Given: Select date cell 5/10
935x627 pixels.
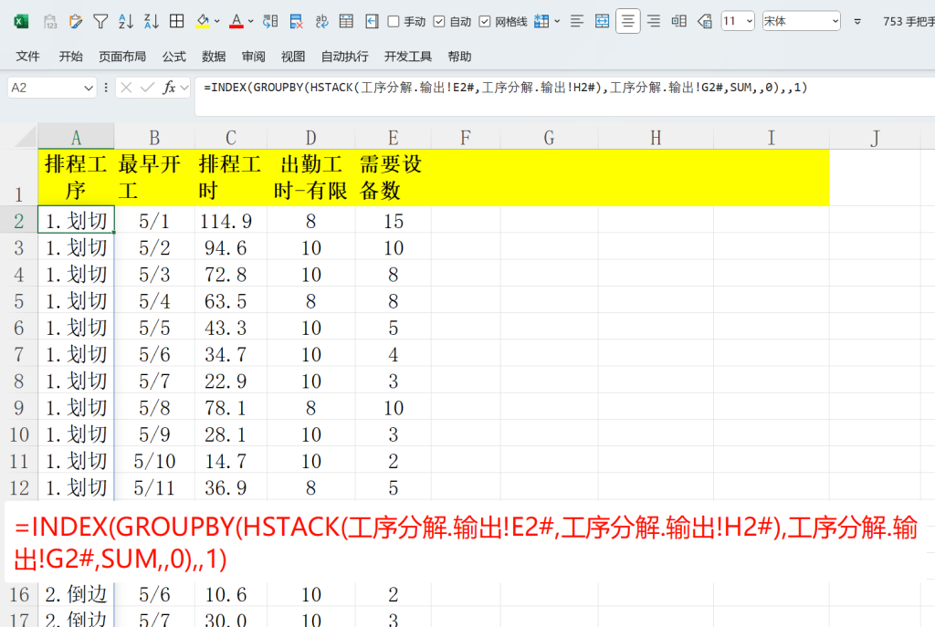Looking at the screenshot, I should [154, 461].
